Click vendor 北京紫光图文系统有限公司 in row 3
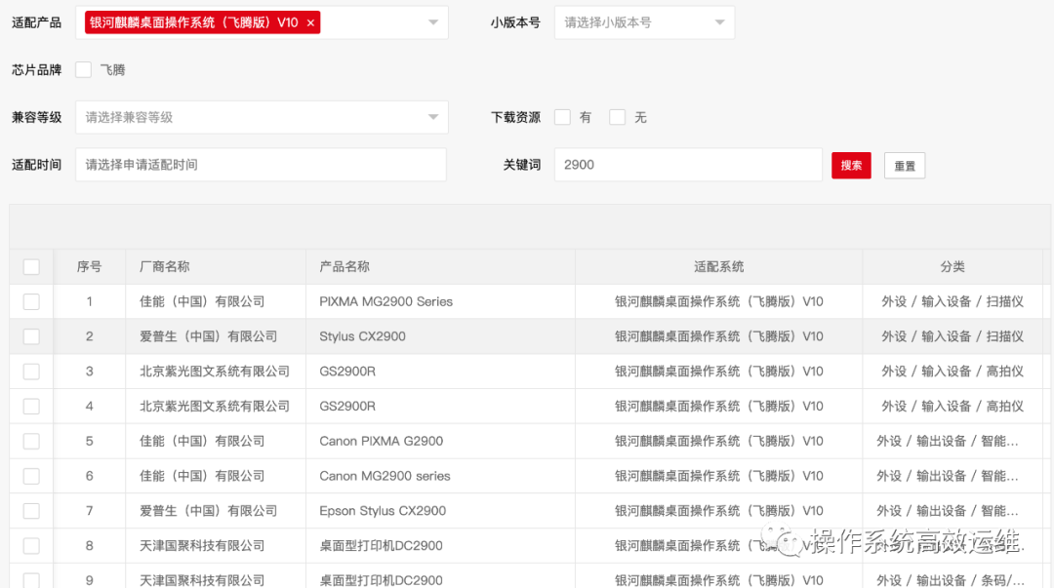Screen dimensions: 1054x588 [215, 372]
